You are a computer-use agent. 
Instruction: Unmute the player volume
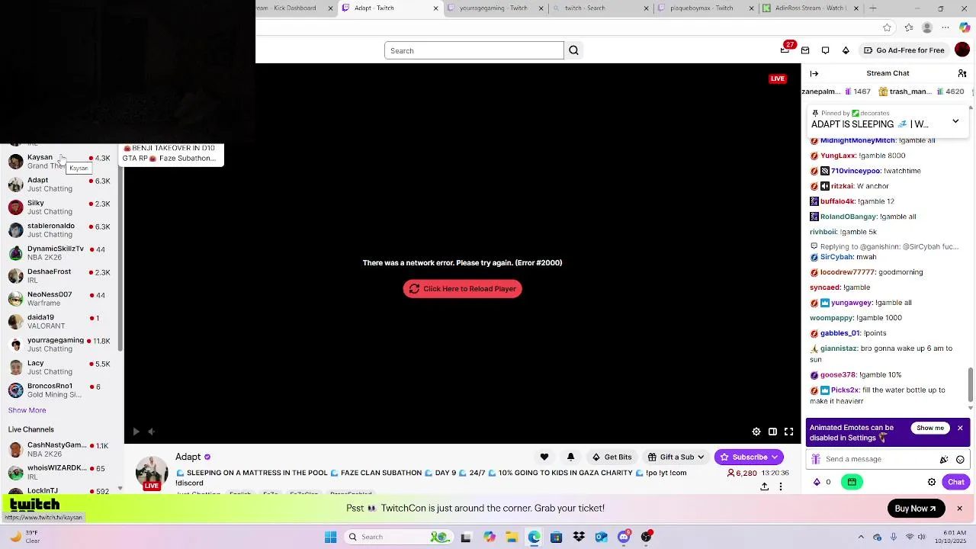(151, 432)
